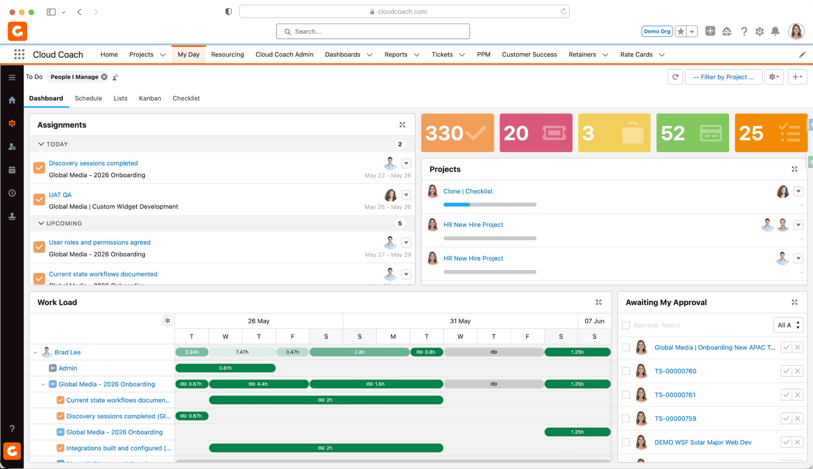Collapse the TODAY assignments section
This screenshot has width=813, height=469.
click(41, 144)
